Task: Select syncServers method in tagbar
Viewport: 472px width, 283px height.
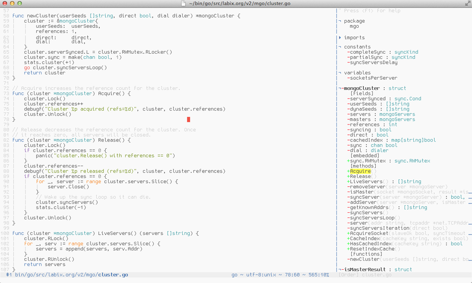Action: click(x=366, y=213)
